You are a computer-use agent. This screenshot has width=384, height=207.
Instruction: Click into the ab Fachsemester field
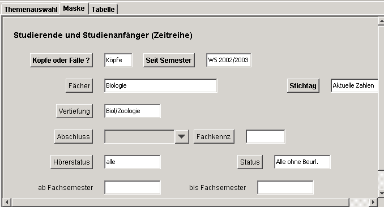[x=132, y=187]
